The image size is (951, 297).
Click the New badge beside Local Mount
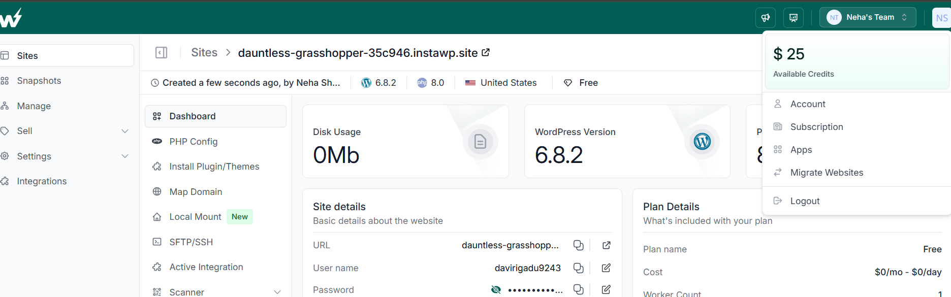(240, 217)
